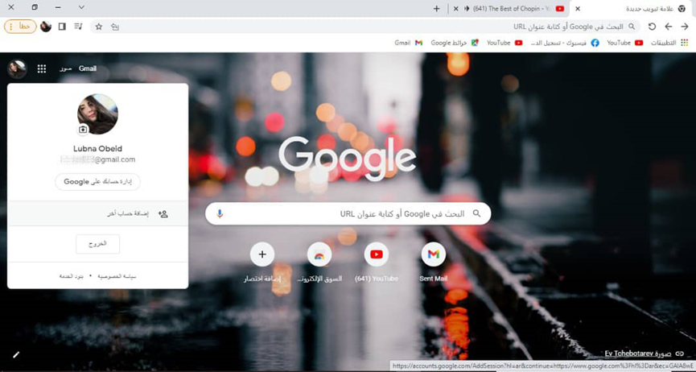
Task: Click the large profile picture
Action: coord(97,114)
